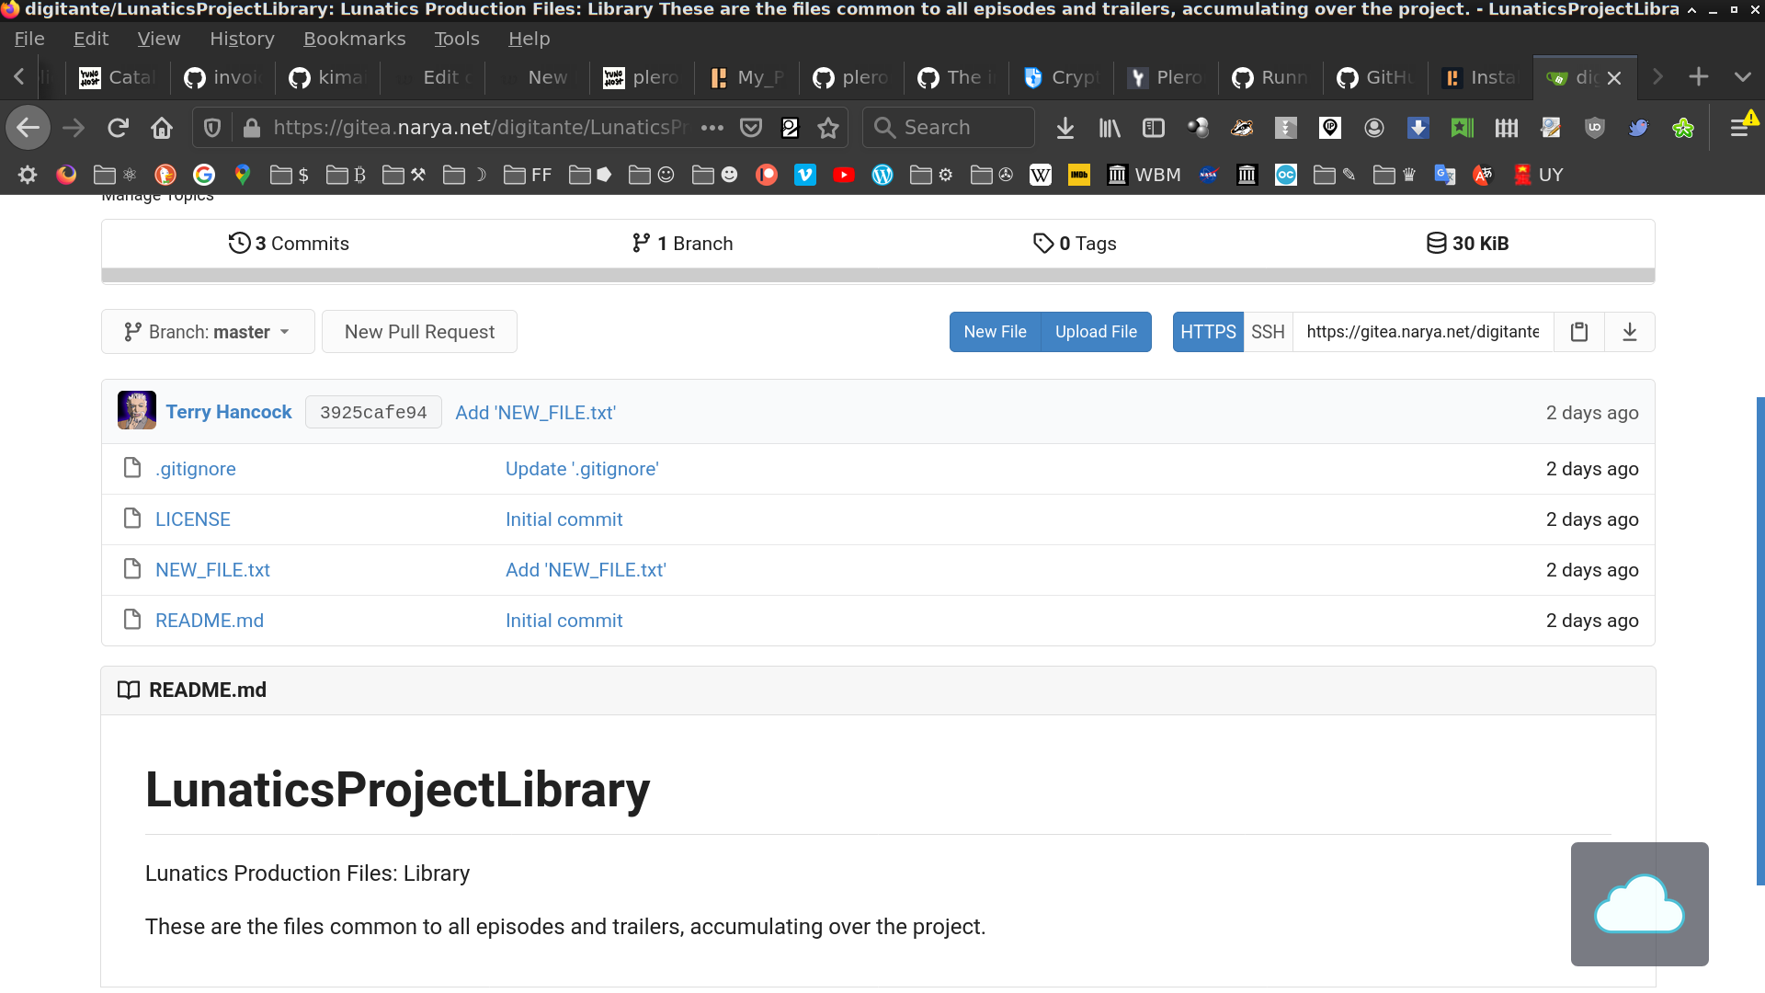
Task: Open the Firefox downloads panel
Action: click(x=1065, y=128)
